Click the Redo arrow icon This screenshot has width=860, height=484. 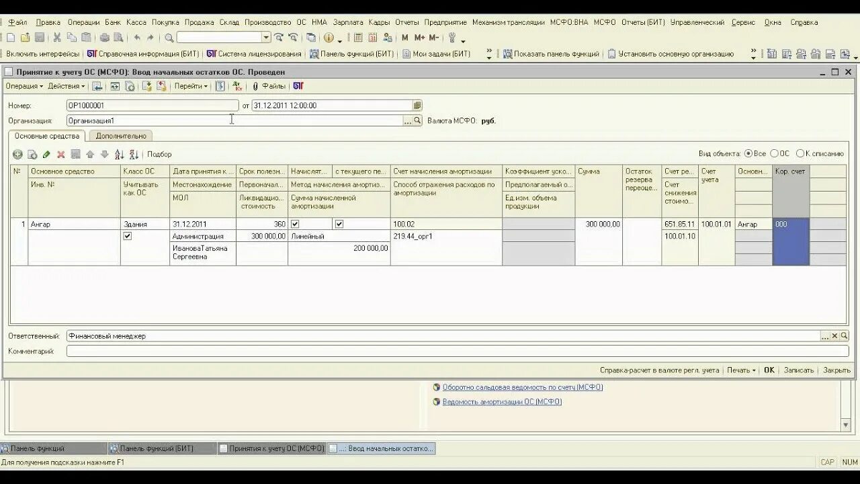pos(150,38)
